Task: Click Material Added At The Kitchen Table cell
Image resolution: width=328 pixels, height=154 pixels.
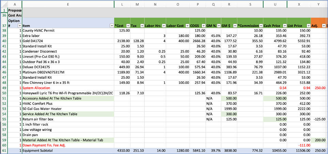Action: click(68, 140)
